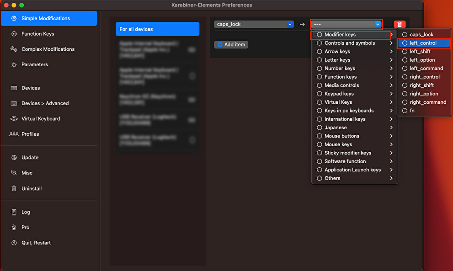The height and width of the screenshot is (271, 453).
Task: Go to the Parameters sidebar section
Action: coord(49,64)
